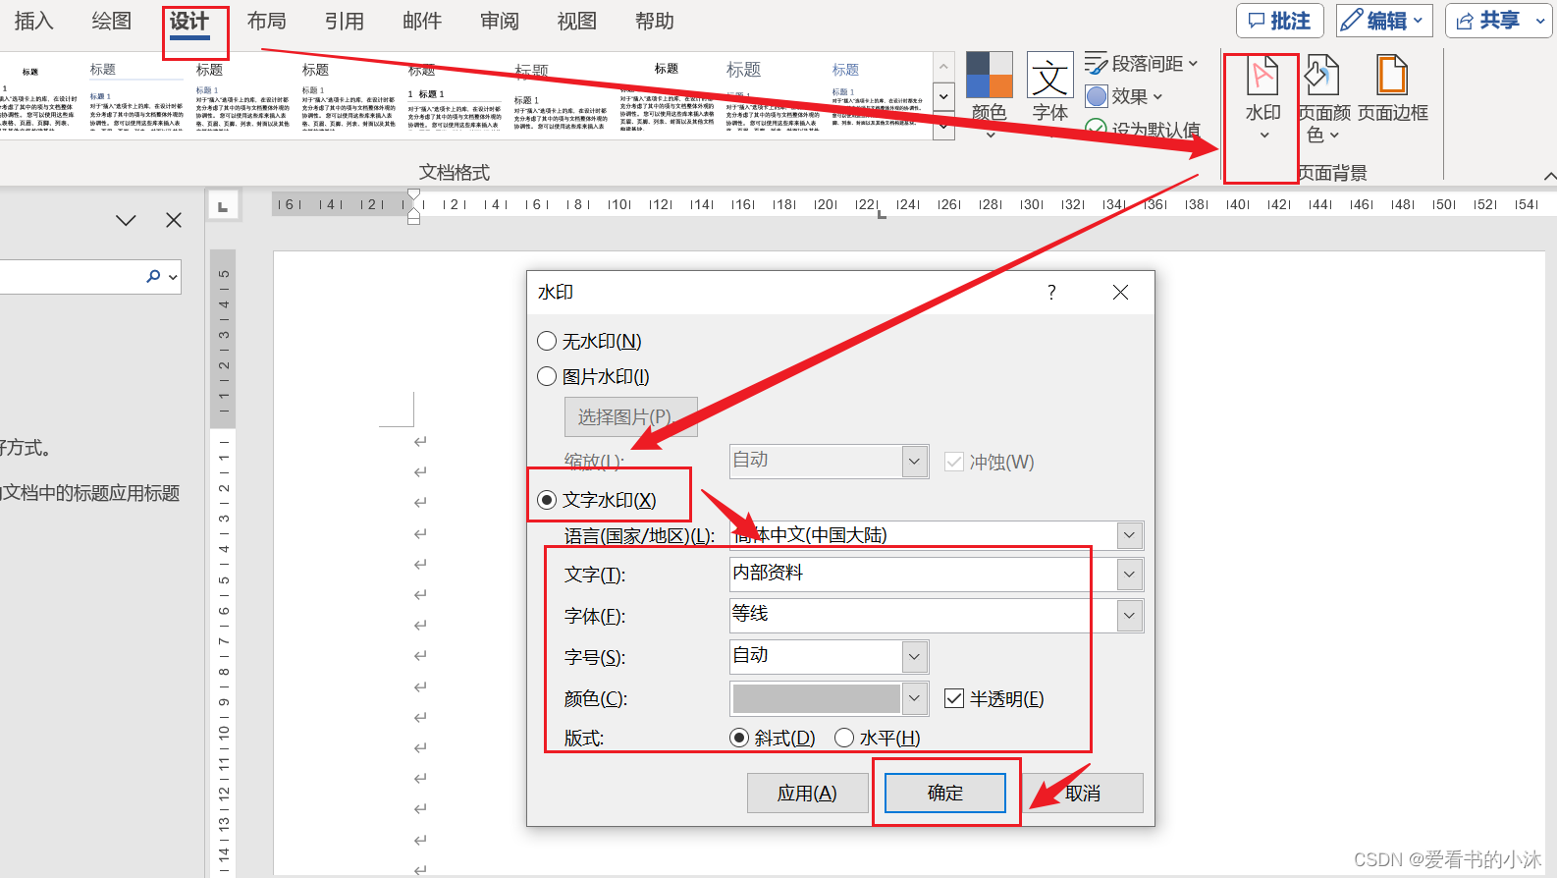Open the Layout (布局) tab
Viewport: 1557px width, 878px height.
coord(267,21)
